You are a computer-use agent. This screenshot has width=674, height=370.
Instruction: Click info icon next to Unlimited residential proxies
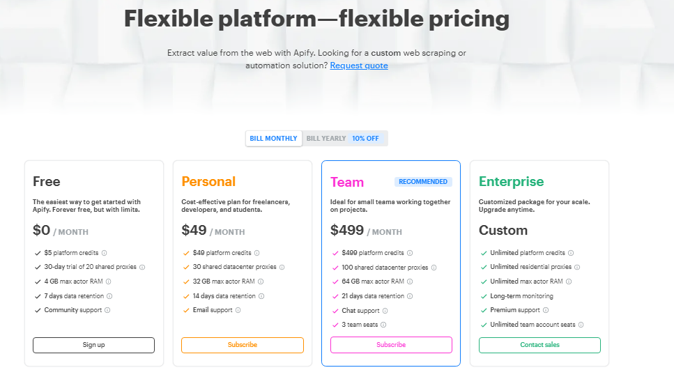tap(577, 267)
